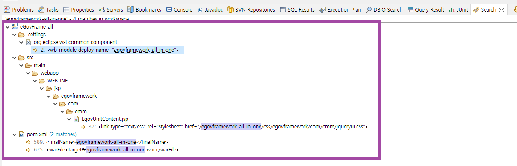
Task: Select the warFile match on line 675
Action: tap(106, 150)
